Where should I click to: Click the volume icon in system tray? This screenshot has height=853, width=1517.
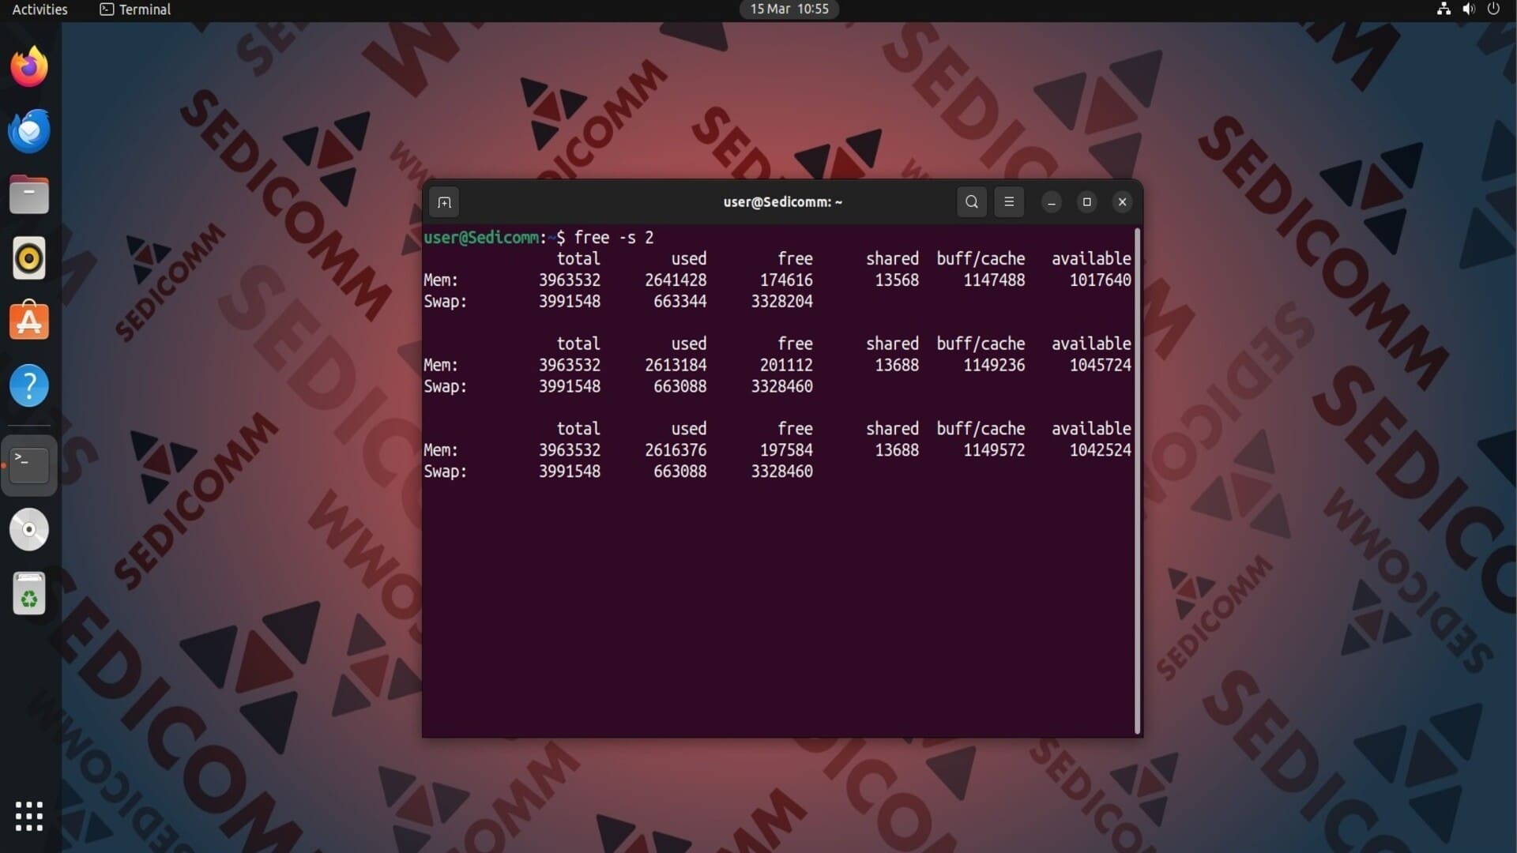(x=1468, y=9)
